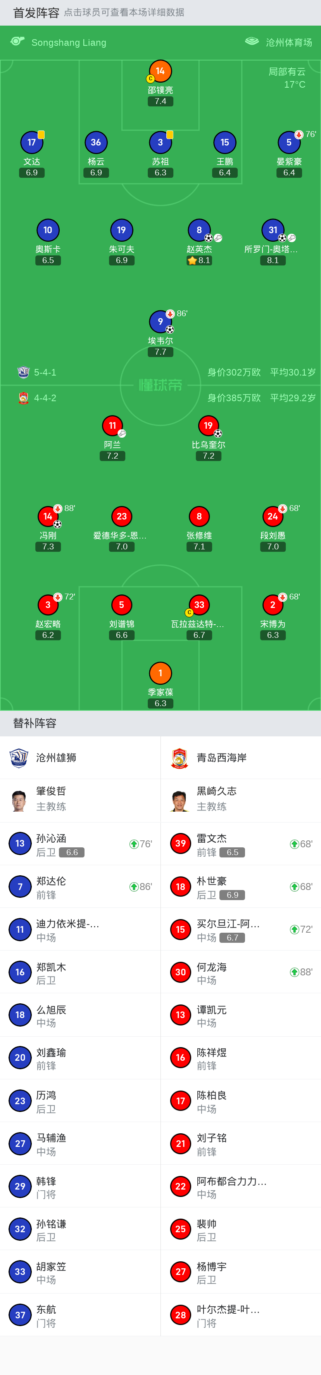
Task: Open substitute 郑达伦 number 7 row
Action: click(80, 887)
